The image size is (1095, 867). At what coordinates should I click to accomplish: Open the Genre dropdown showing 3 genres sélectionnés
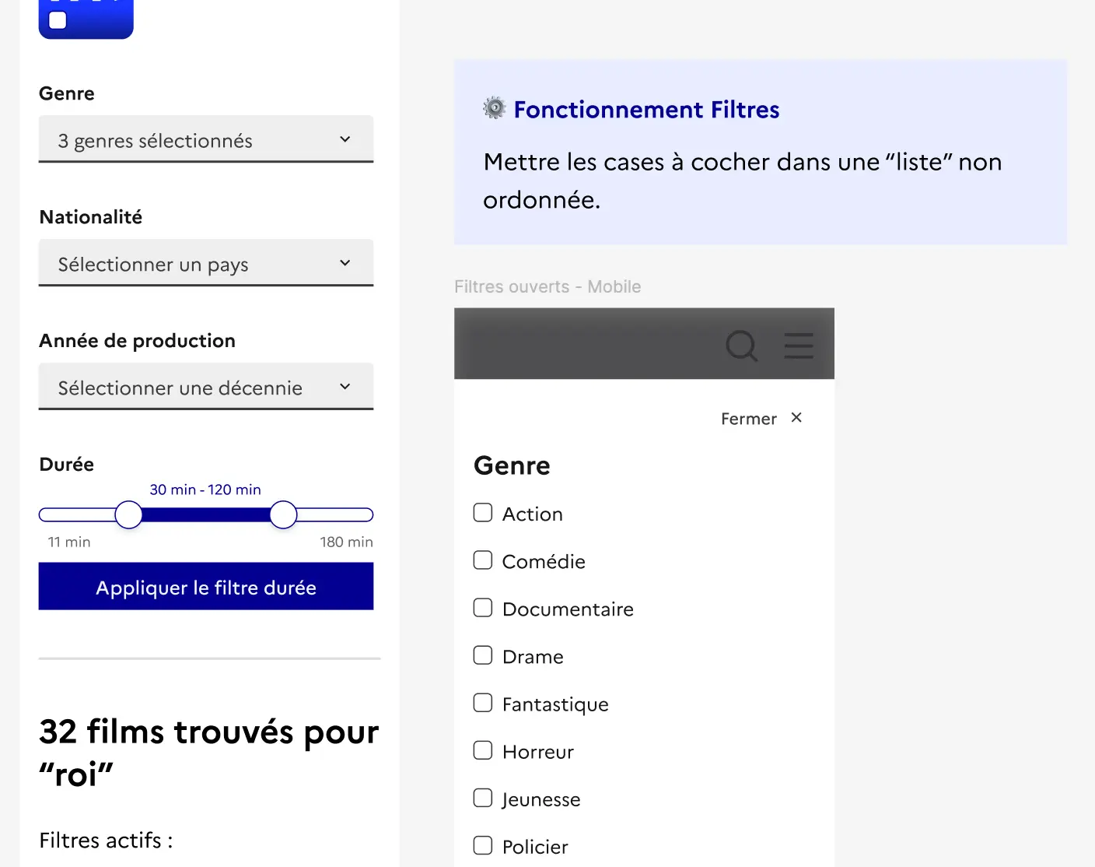click(x=206, y=140)
